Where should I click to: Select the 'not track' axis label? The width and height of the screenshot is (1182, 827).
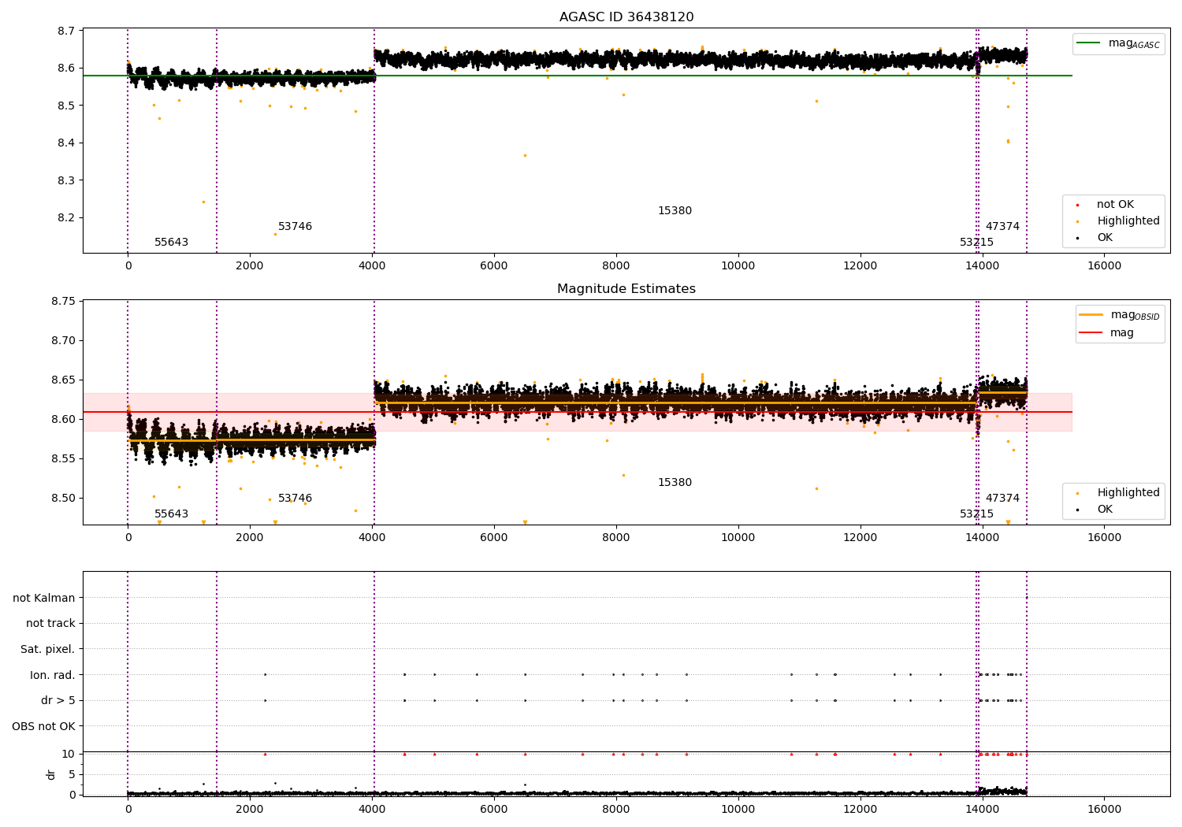(50, 624)
